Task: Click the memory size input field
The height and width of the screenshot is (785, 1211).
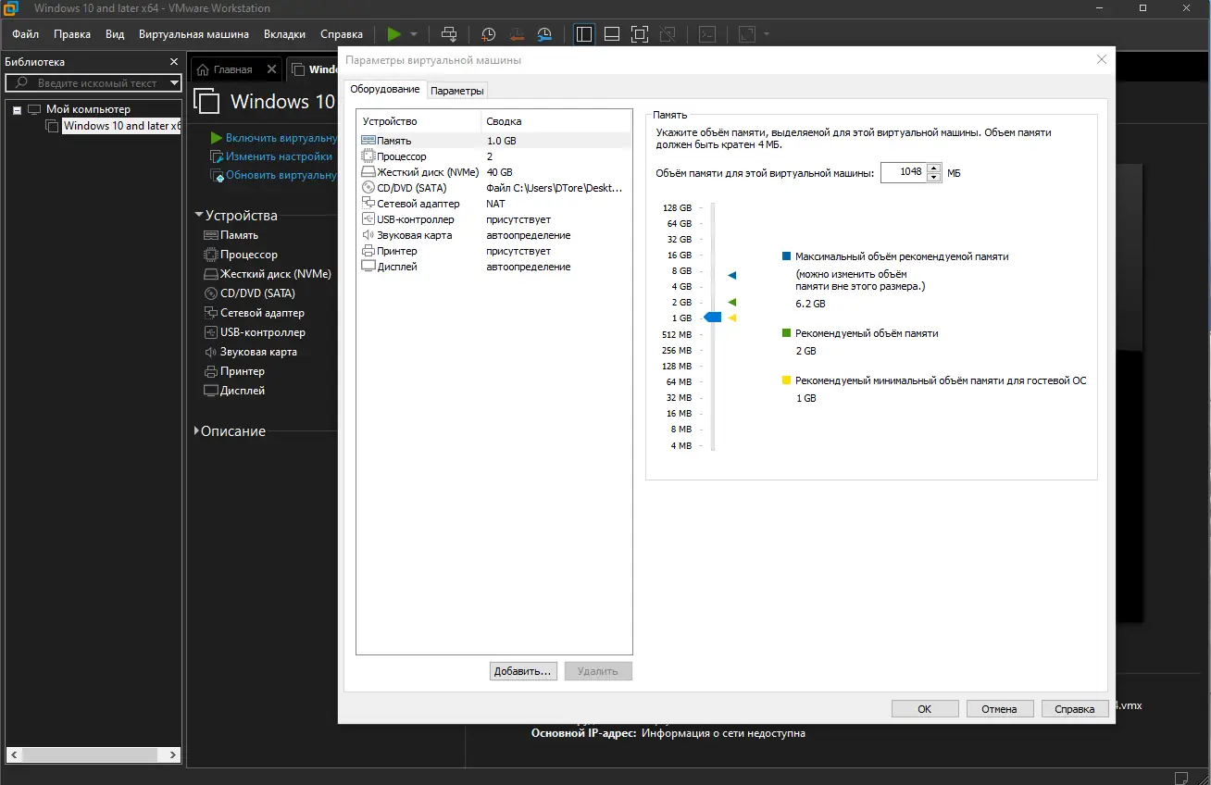Action: click(x=904, y=172)
